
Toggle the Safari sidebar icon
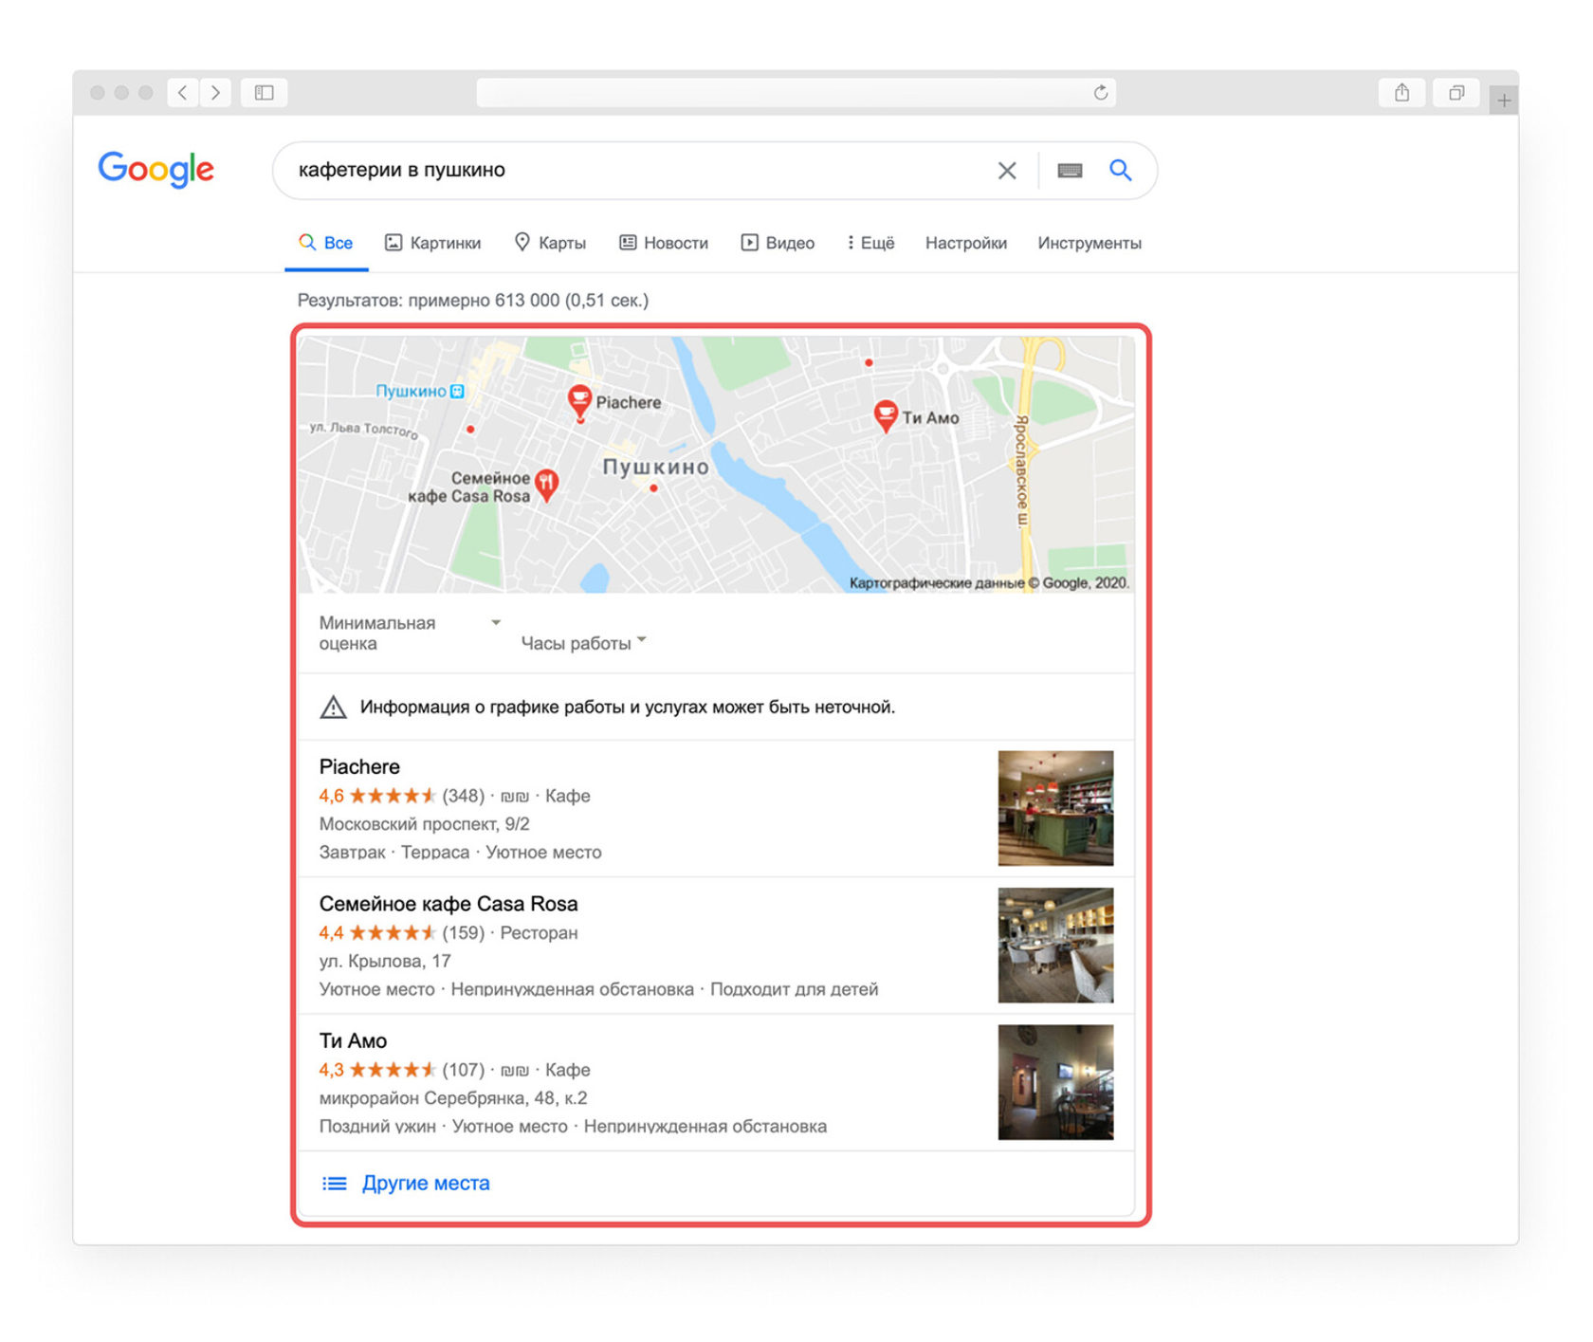coord(264,92)
